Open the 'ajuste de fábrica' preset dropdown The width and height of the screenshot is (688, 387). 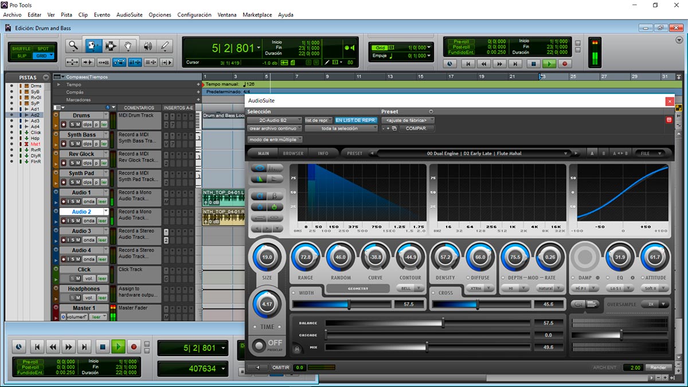408,120
